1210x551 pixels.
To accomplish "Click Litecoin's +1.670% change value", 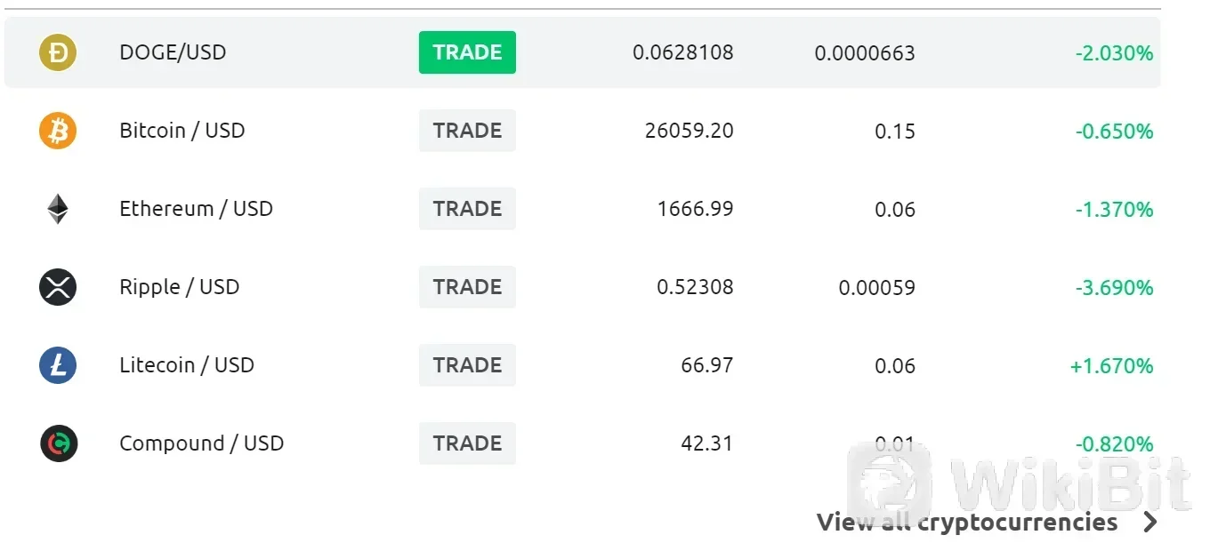I will pos(1111,365).
